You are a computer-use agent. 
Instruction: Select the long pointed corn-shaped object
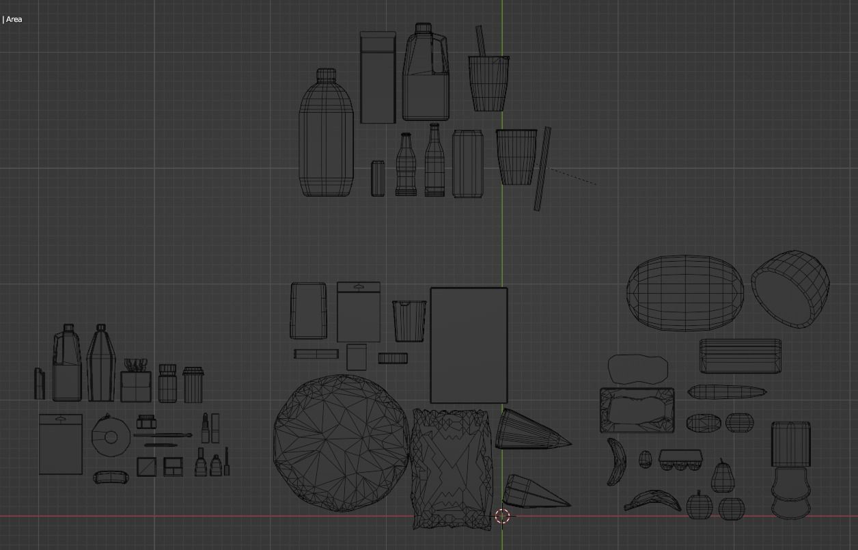[x=727, y=392]
